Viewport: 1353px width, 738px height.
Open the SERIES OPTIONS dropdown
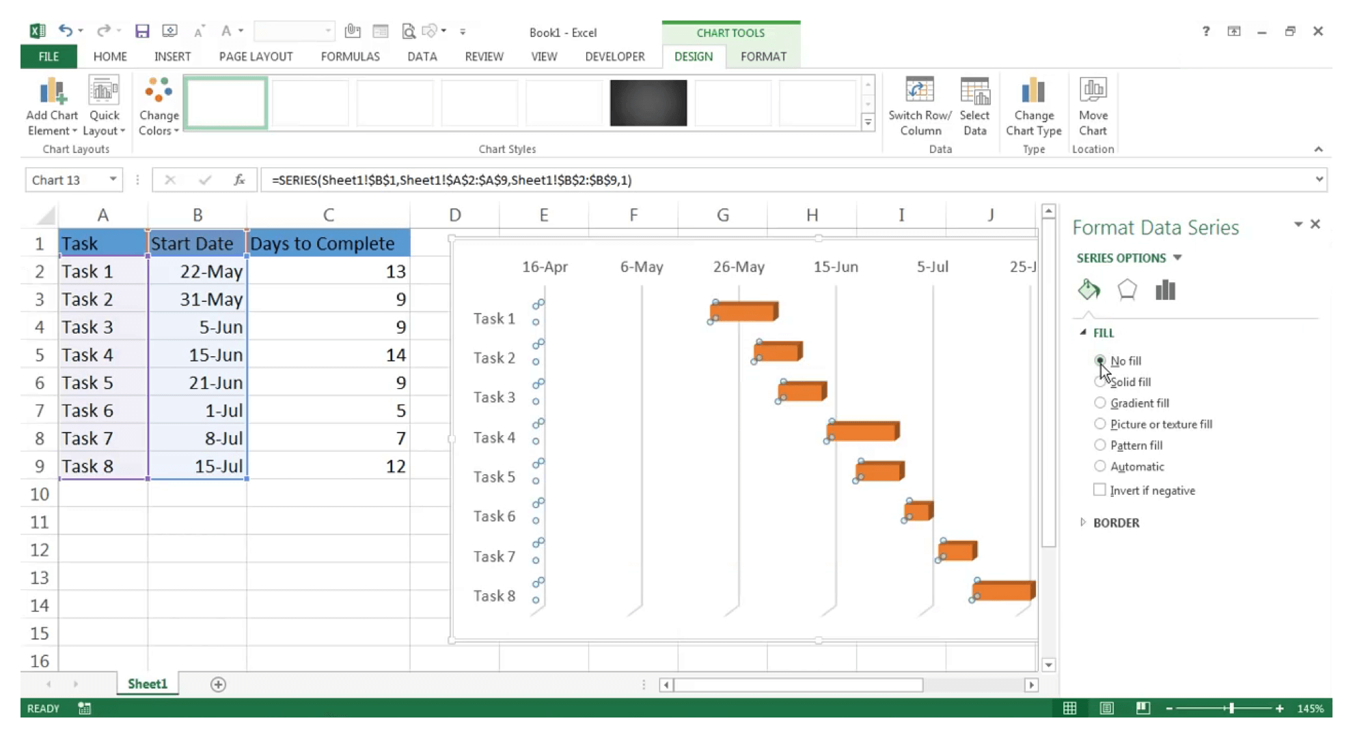point(1179,257)
